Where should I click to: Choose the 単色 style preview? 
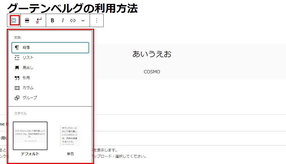(70, 136)
